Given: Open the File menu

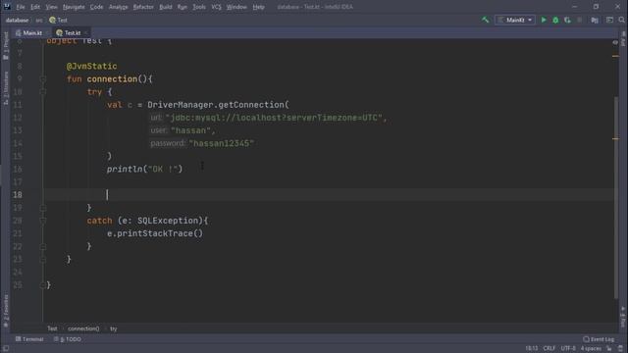Looking at the screenshot, I should [x=21, y=7].
